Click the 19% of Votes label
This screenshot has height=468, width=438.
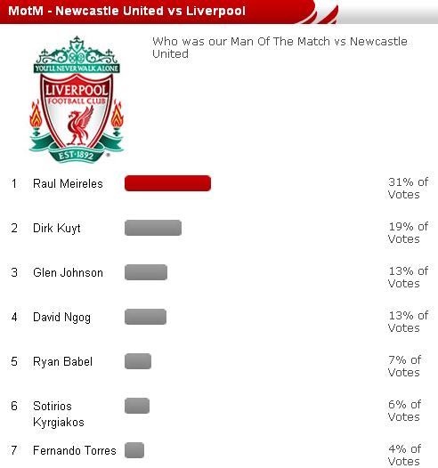408,232
